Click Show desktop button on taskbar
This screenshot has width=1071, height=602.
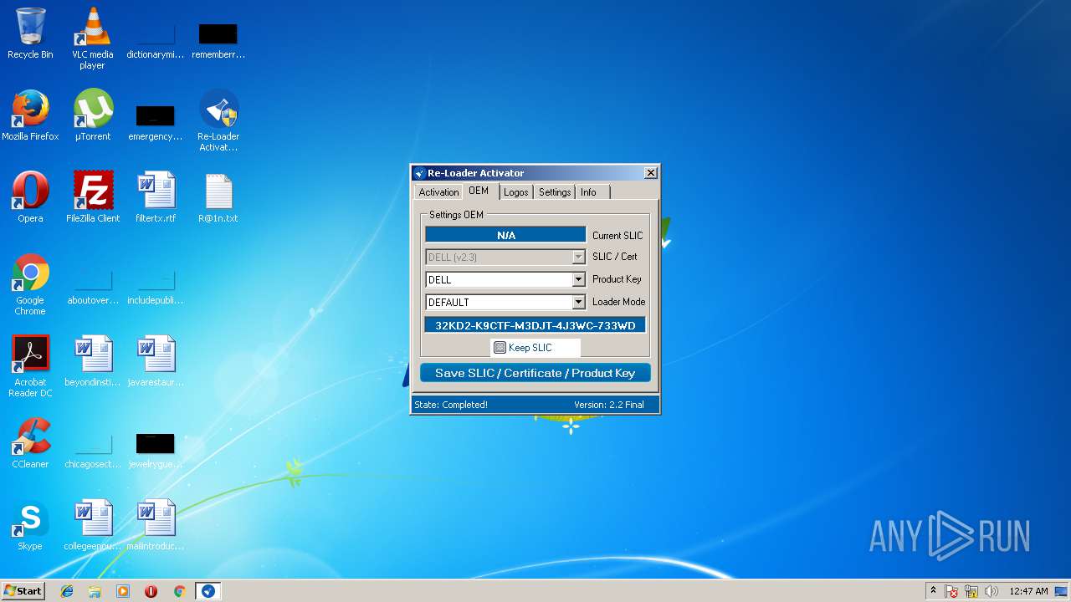(1062, 591)
